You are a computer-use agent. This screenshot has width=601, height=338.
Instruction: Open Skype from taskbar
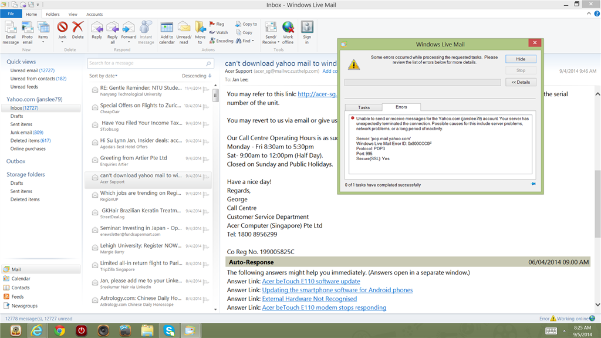169,330
